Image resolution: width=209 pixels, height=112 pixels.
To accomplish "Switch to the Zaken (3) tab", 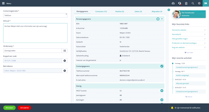I will click(x=138, y=11).
